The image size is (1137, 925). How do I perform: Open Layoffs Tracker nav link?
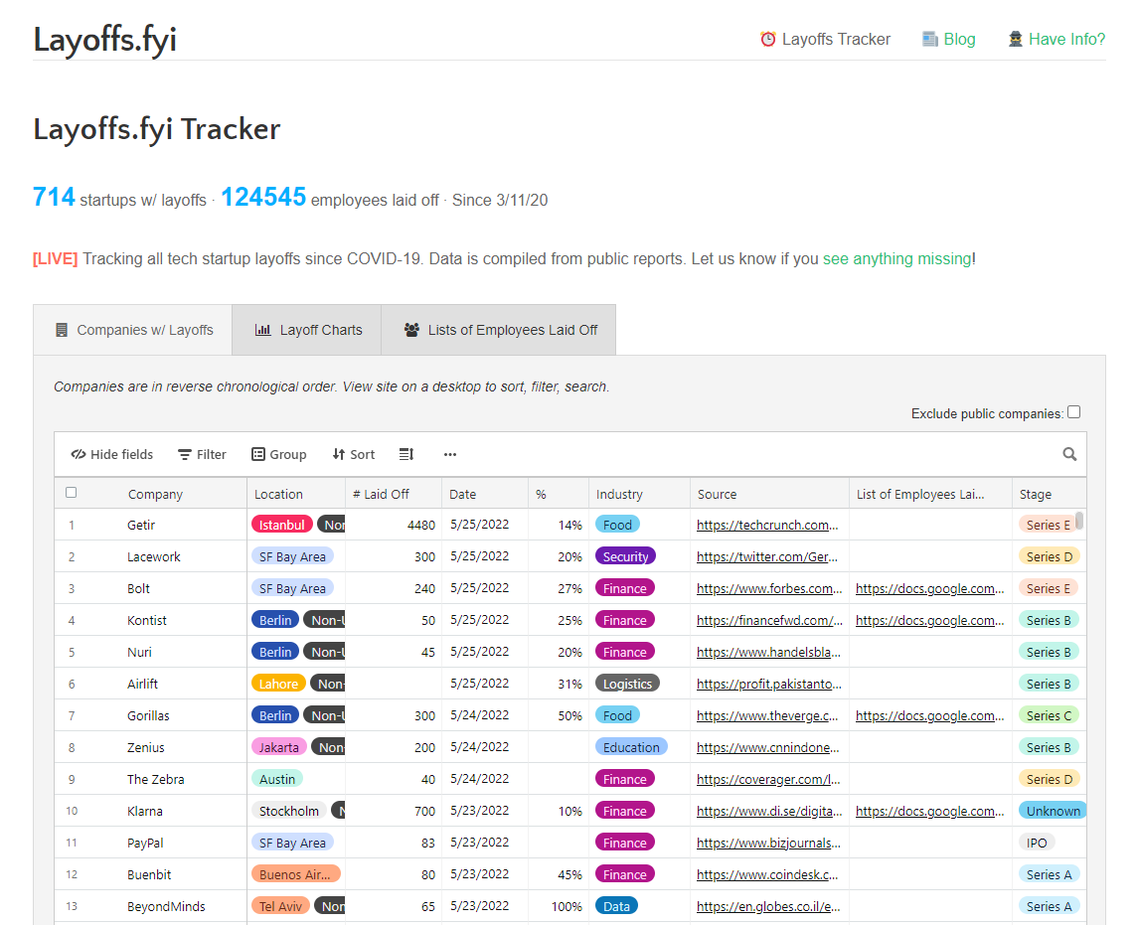[825, 39]
